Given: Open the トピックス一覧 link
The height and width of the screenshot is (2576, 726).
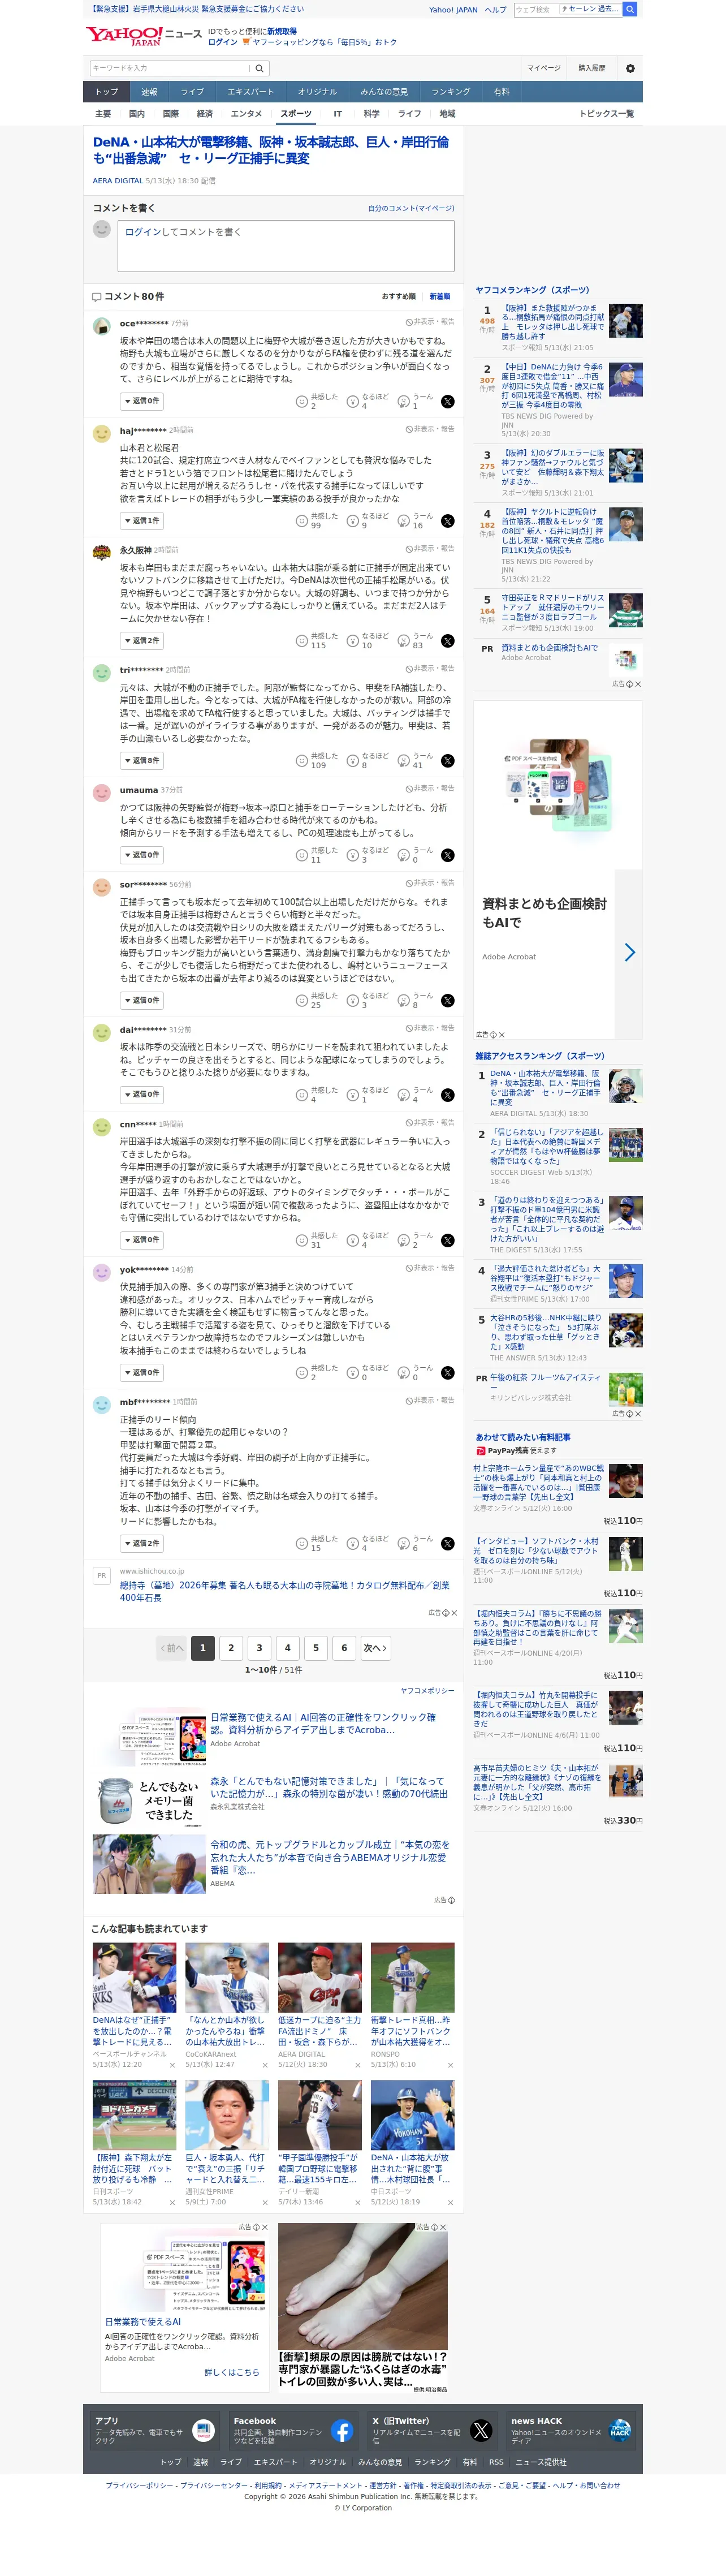Looking at the screenshot, I should click(606, 114).
